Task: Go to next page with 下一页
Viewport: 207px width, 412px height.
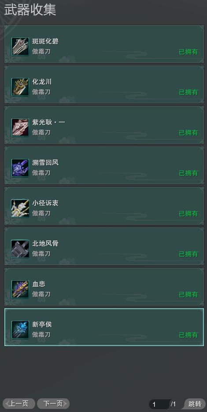Action: [x=53, y=404]
